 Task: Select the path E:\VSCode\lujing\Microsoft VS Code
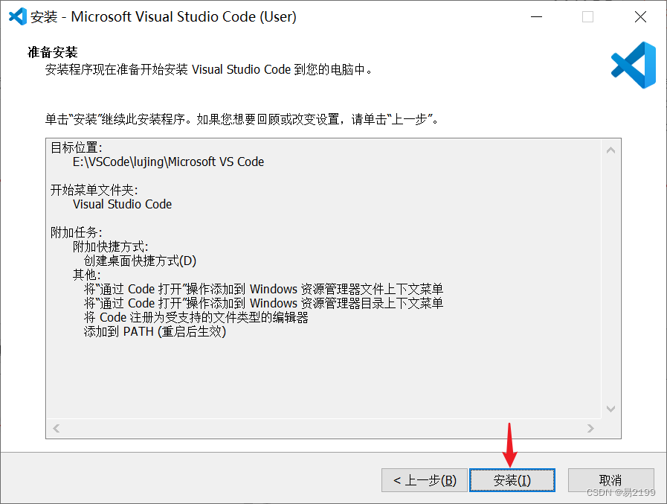pos(169,162)
